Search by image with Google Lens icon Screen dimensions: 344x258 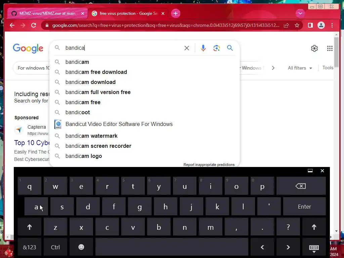(217, 48)
